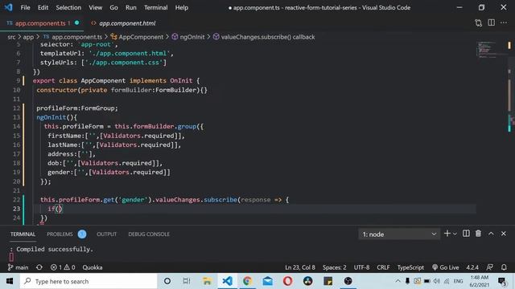Switch to VS Code taskbar icon

click(x=227, y=281)
